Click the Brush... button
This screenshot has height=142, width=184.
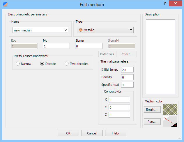point(152,109)
